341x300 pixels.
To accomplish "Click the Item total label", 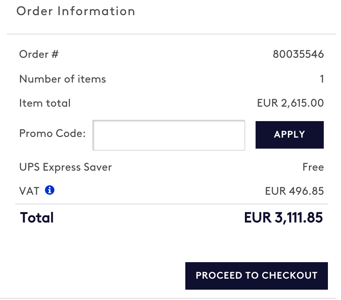I will point(45,103).
